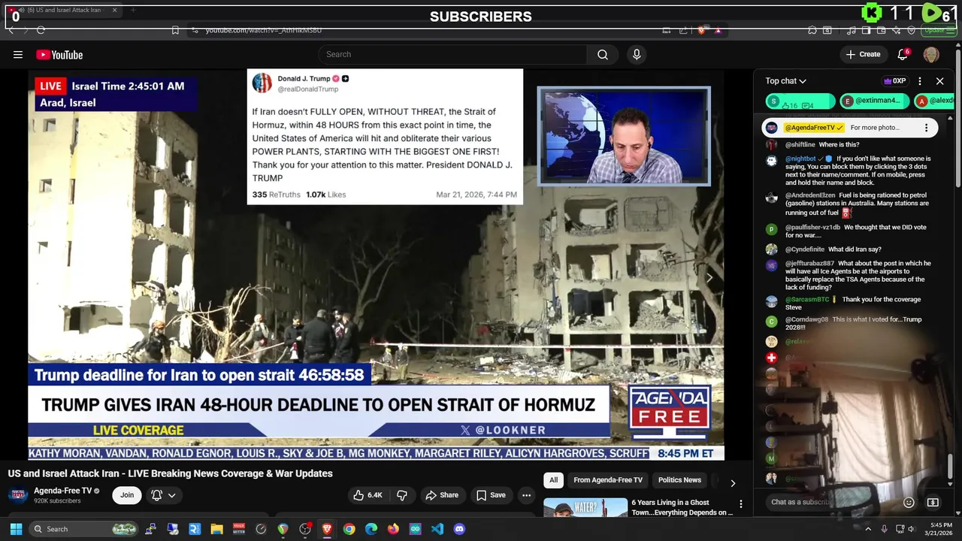Open Windows Start menu
This screenshot has width=962, height=541.
[16, 529]
